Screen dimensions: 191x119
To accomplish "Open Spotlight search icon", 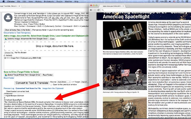I will point(182,1).
